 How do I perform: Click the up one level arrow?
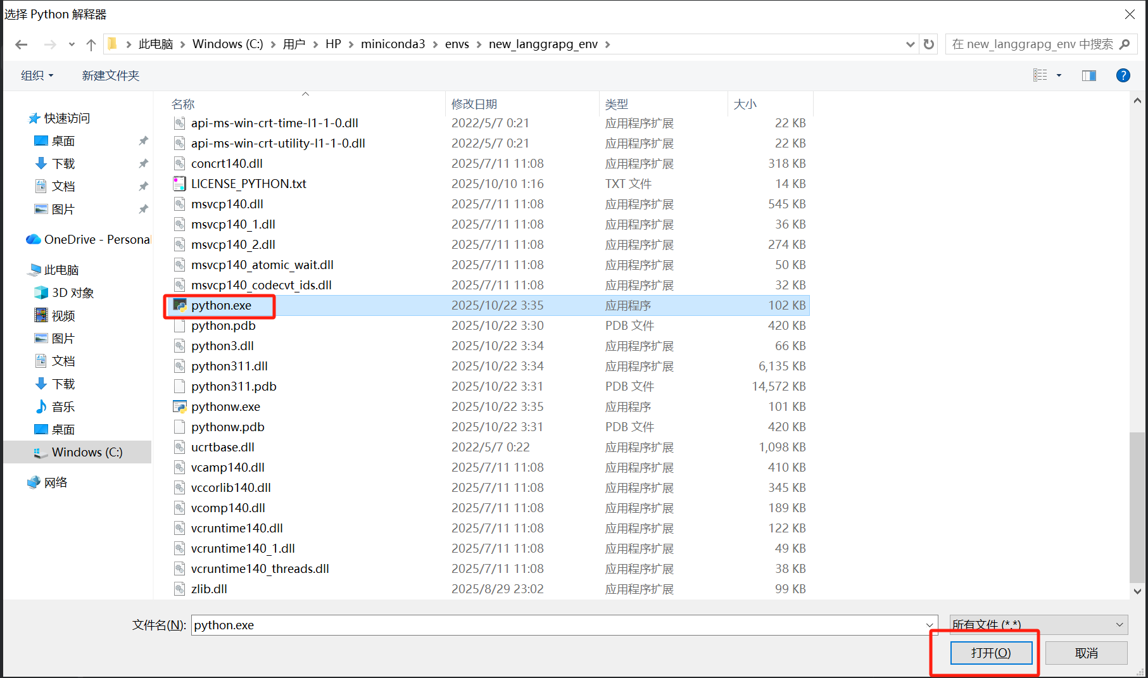click(x=91, y=44)
